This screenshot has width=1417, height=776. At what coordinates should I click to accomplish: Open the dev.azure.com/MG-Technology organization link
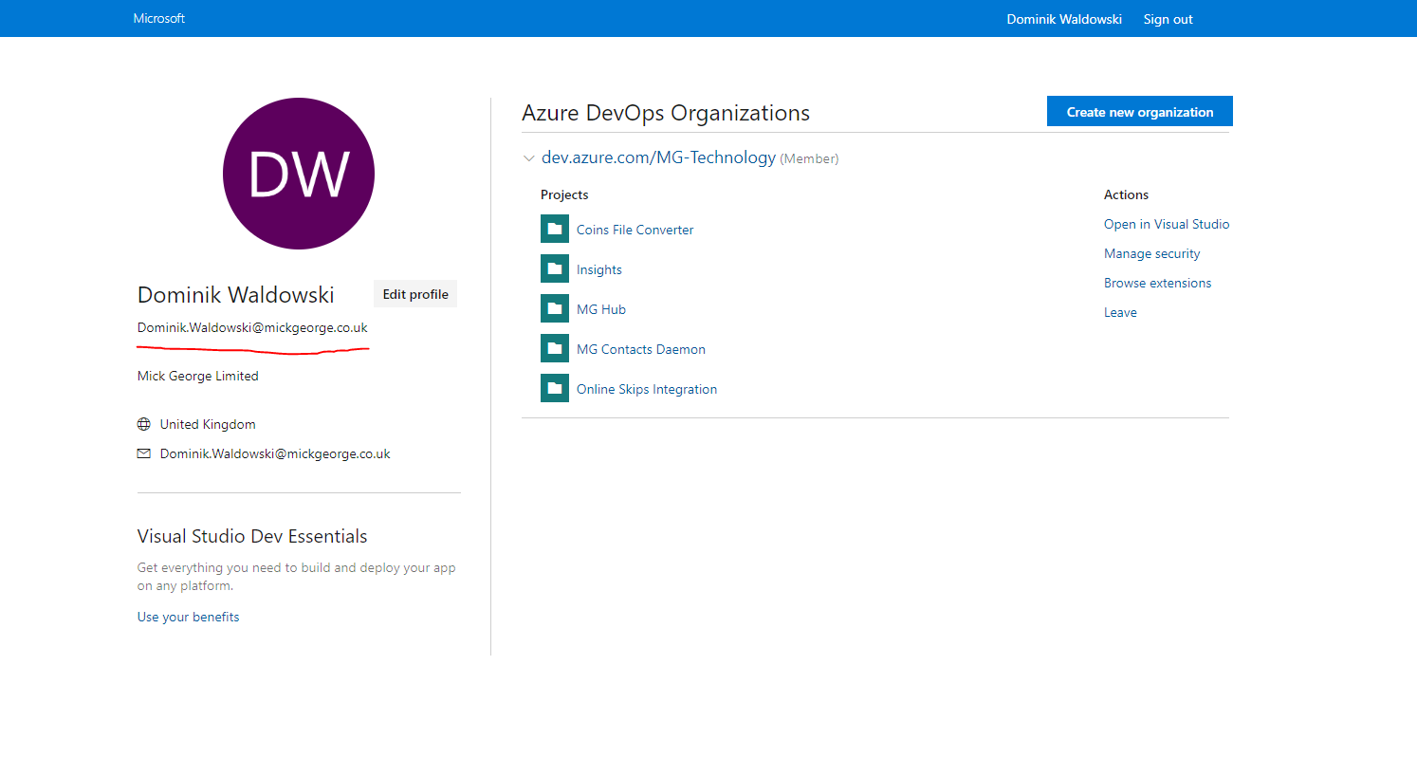coord(658,157)
